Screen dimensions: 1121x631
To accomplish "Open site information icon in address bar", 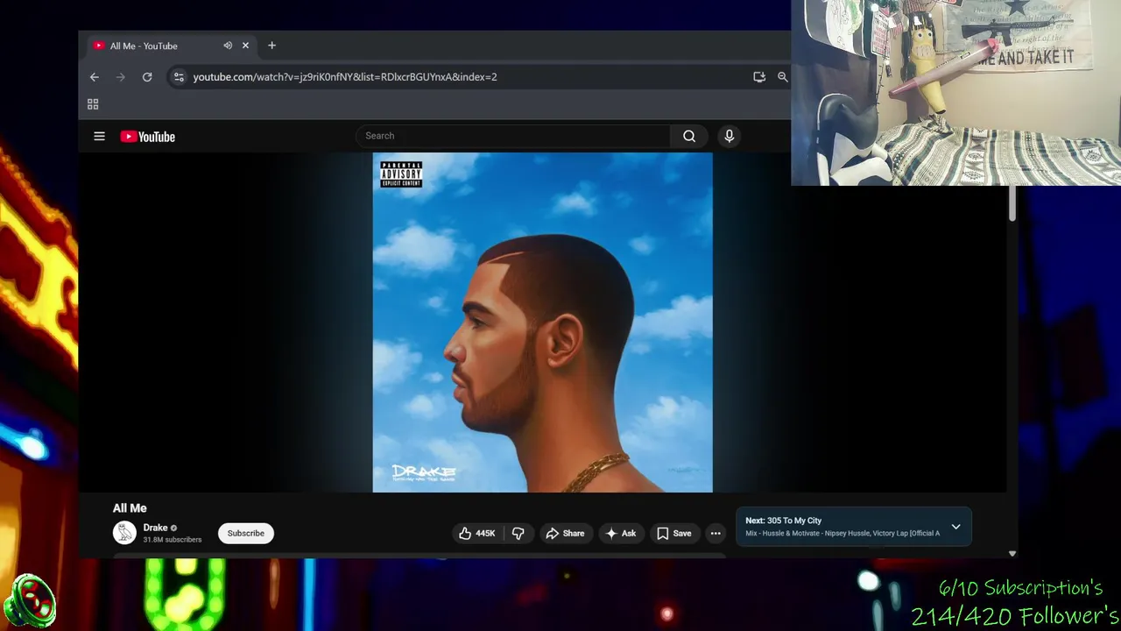I will tap(179, 77).
